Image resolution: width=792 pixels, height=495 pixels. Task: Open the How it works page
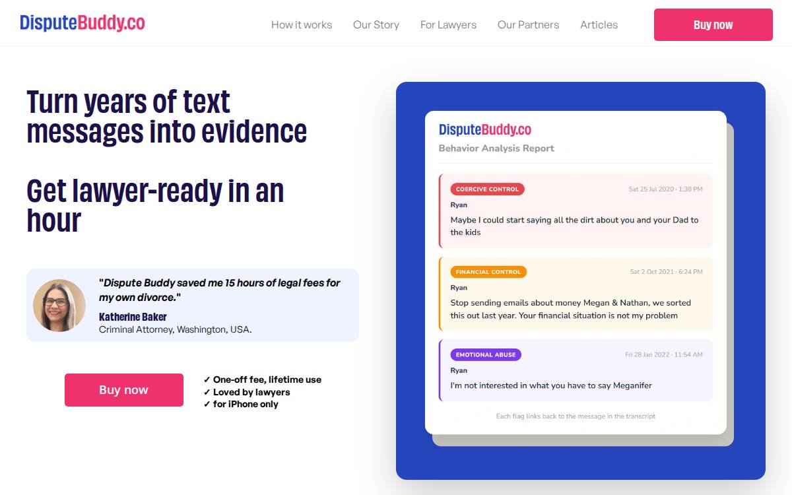302,25
